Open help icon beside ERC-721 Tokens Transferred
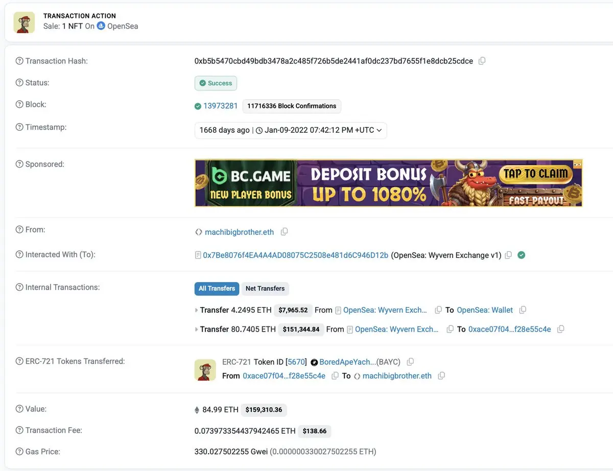 19,362
